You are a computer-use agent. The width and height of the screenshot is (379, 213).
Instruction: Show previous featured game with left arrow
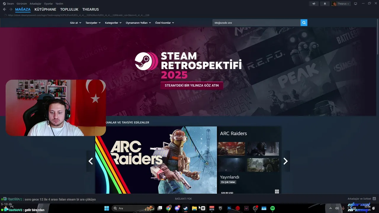coord(91,161)
